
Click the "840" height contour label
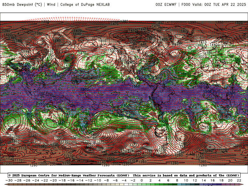[x=131, y=151]
